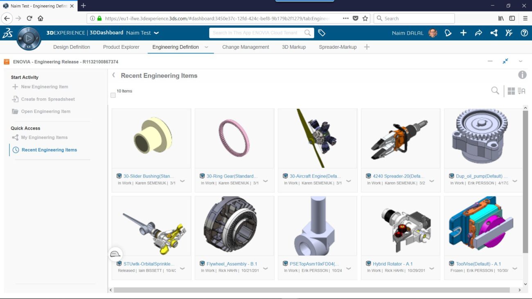Open the 30-Ring Gear thumbnail

[x=234, y=138]
